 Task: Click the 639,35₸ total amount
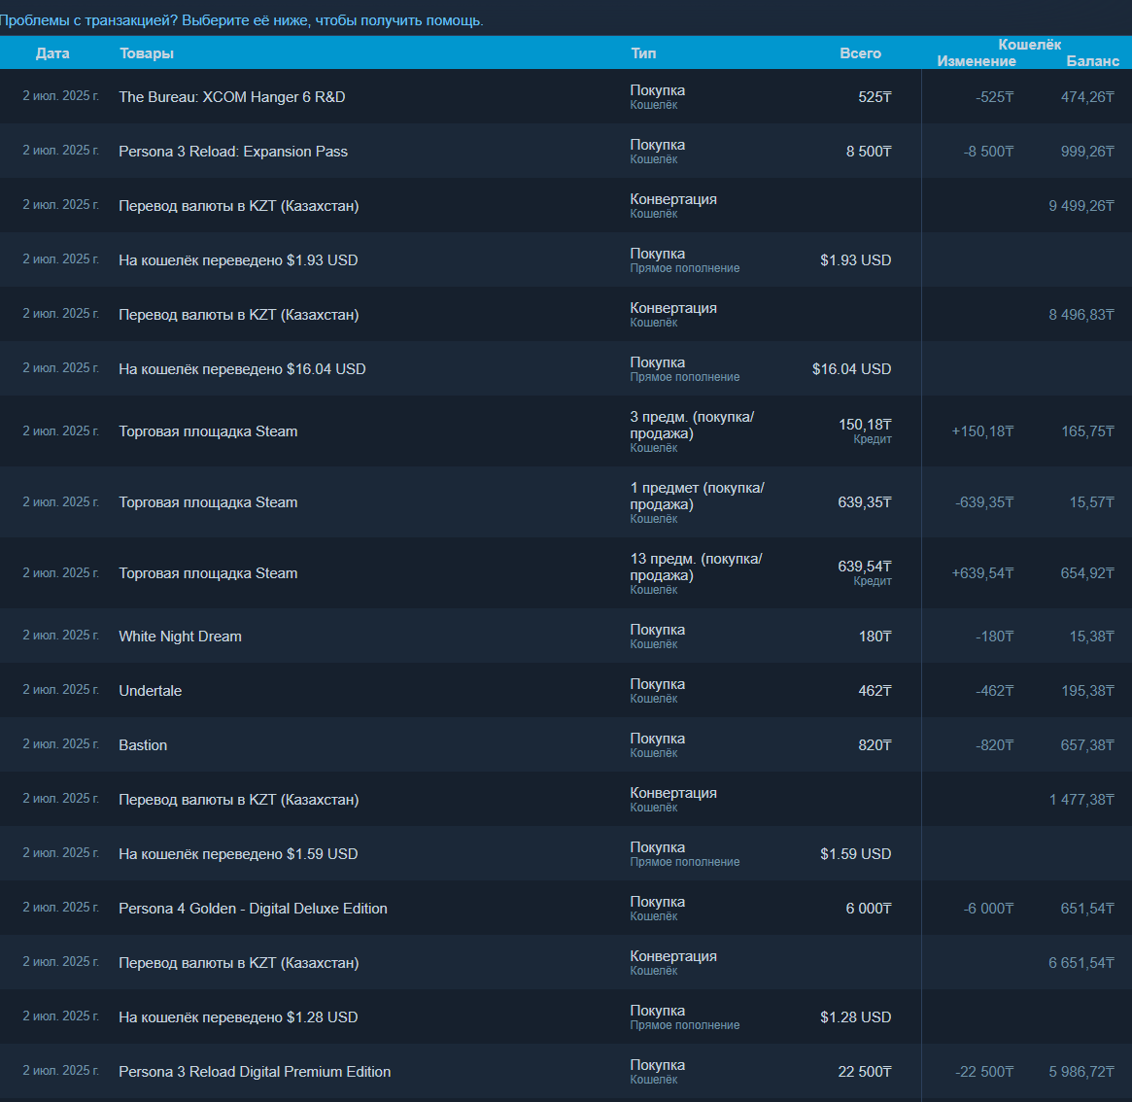pyautogui.click(x=865, y=501)
